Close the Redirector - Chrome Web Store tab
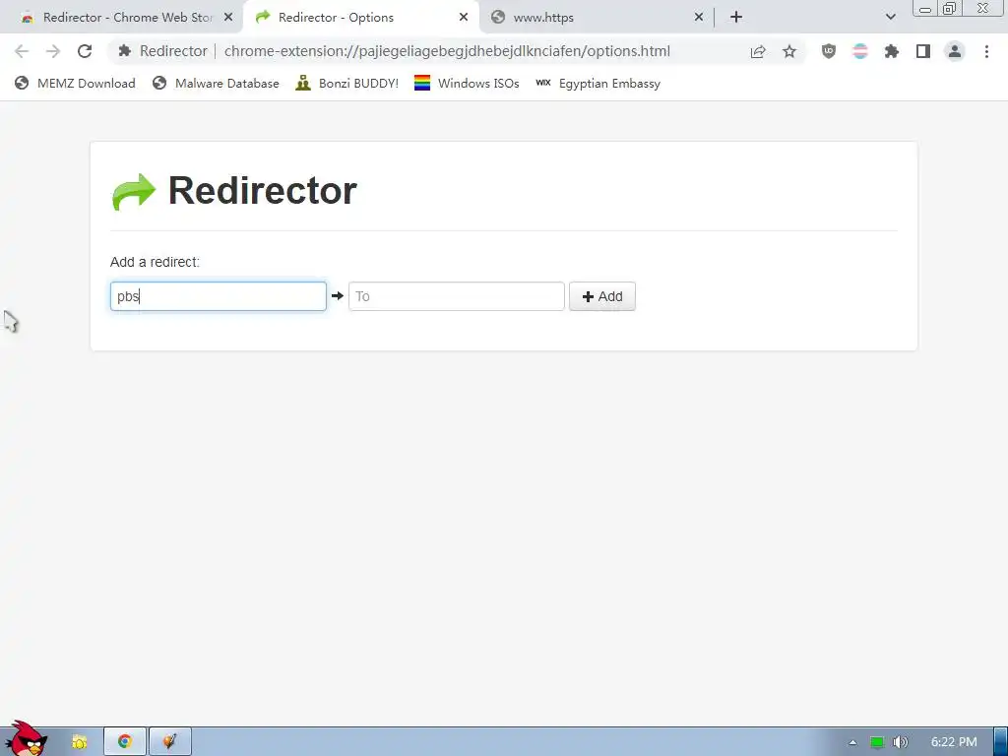The height and width of the screenshot is (756, 1008). 228,18
